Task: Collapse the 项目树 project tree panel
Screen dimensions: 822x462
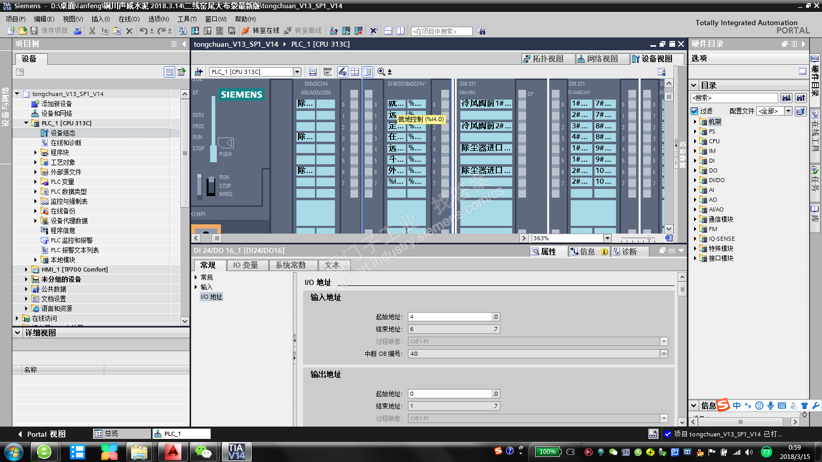Action: [x=184, y=44]
